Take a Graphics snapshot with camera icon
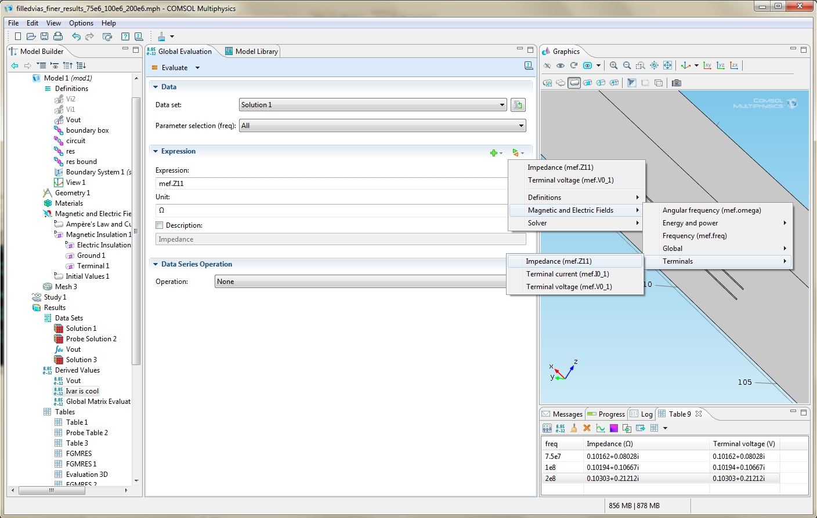The image size is (817, 518). point(677,83)
